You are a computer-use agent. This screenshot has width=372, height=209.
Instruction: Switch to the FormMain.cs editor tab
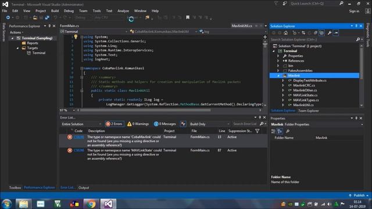(69, 26)
